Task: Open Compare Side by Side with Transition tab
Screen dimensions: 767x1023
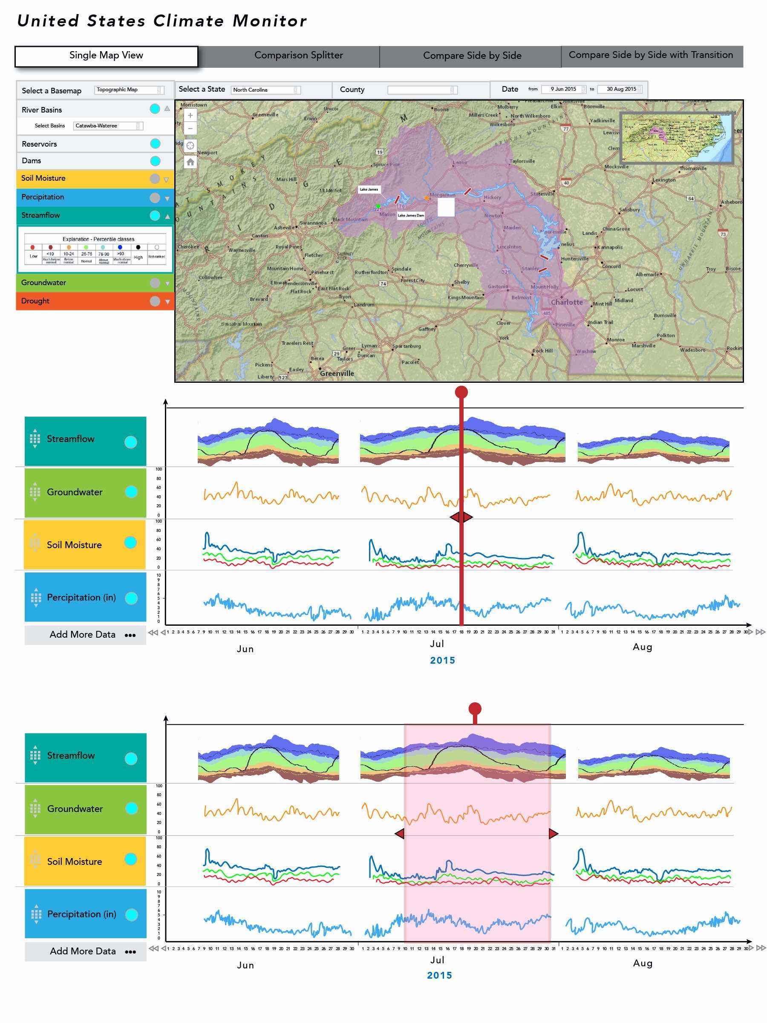Action: pyautogui.click(x=652, y=56)
